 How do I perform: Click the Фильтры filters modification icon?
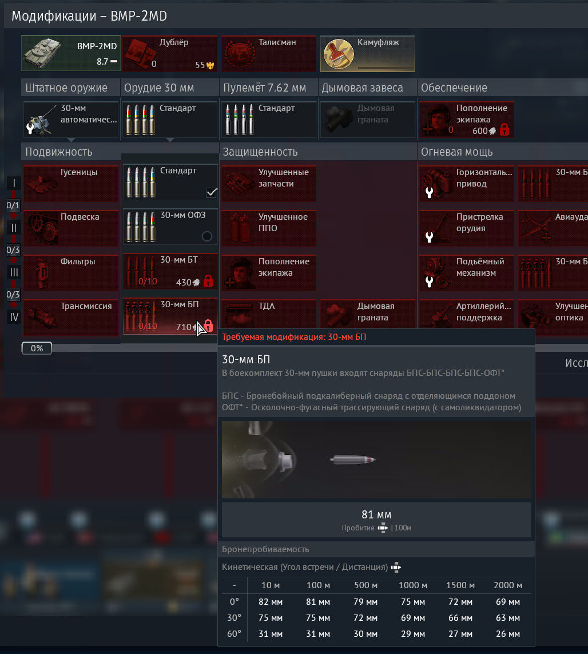tap(42, 273)
